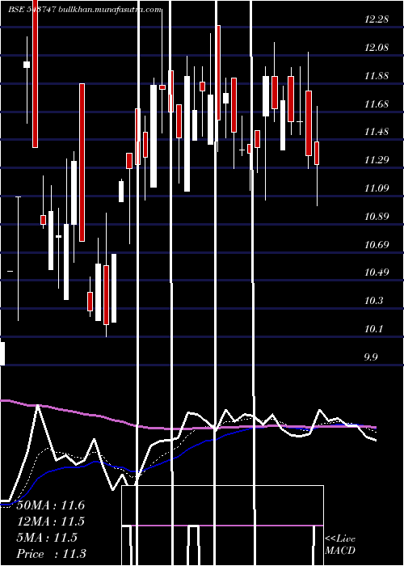Viewport: 404px width, 566px height.
Task: Click the 12MA : 11.5 reading
Action: tap(50, 522)
